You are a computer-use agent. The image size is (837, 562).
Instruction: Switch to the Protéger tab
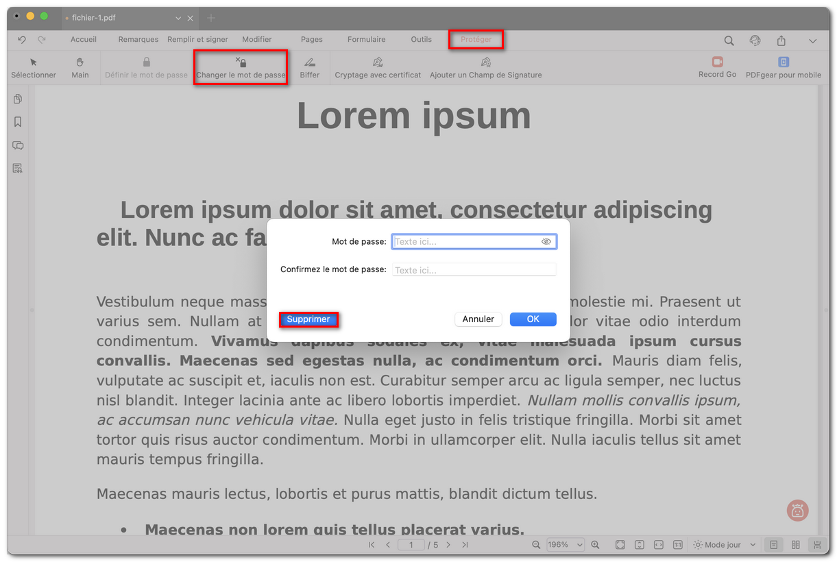[476, 40]
